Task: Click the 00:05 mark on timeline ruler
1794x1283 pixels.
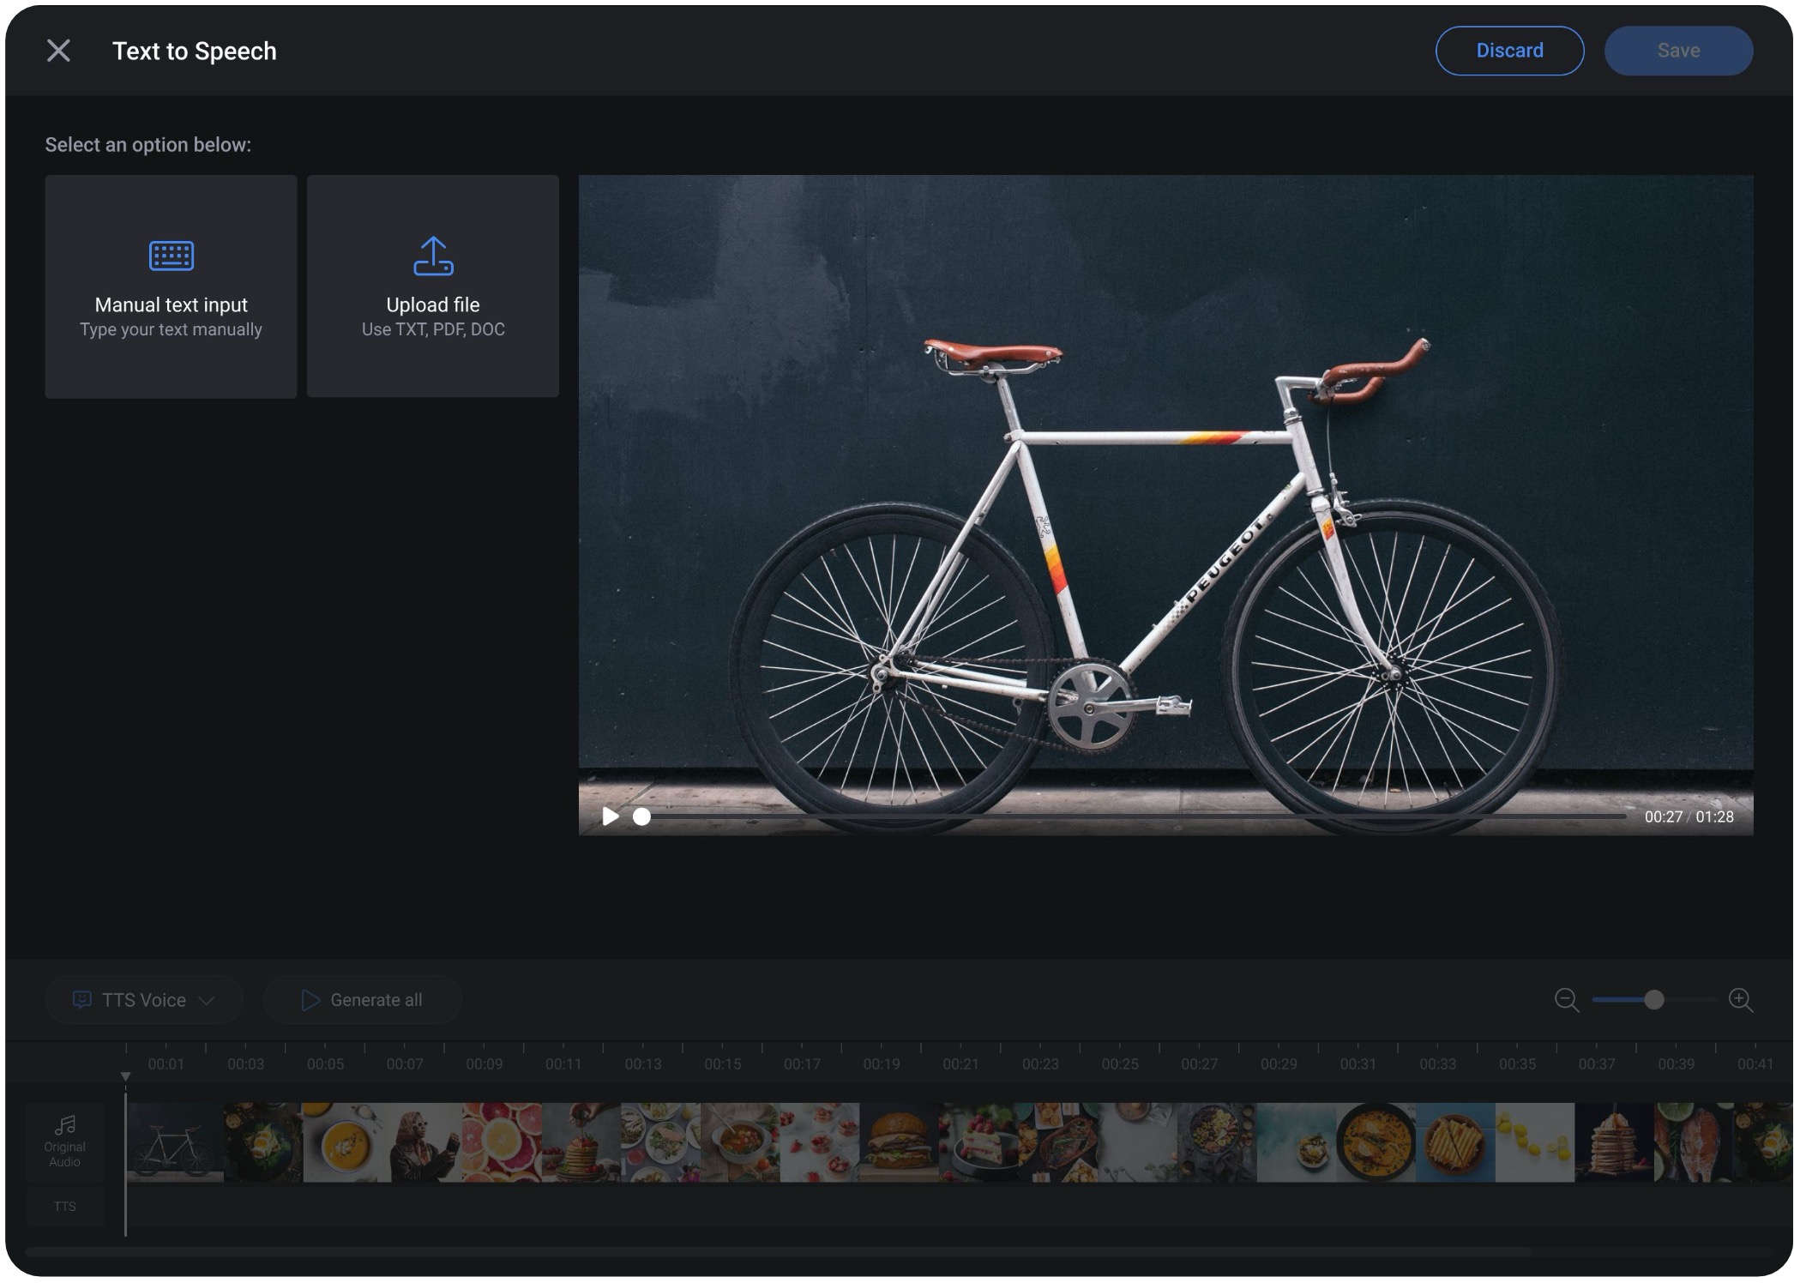Action: [325, 1064]
